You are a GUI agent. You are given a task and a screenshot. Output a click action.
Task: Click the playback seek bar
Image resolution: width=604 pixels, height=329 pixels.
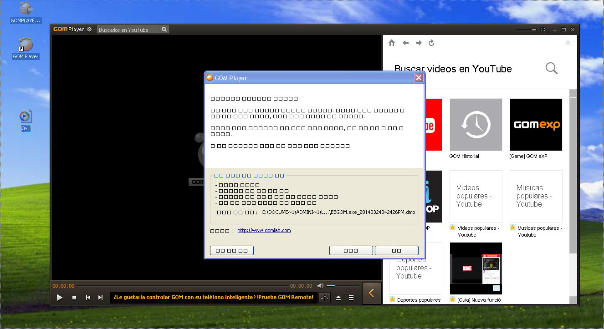click(182, 286)
